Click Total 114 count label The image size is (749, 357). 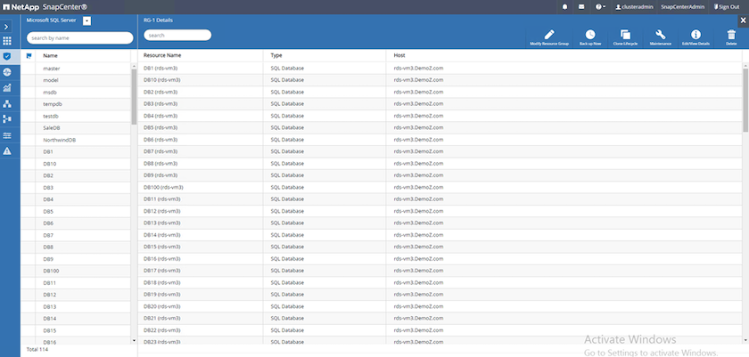coord(37,349)
